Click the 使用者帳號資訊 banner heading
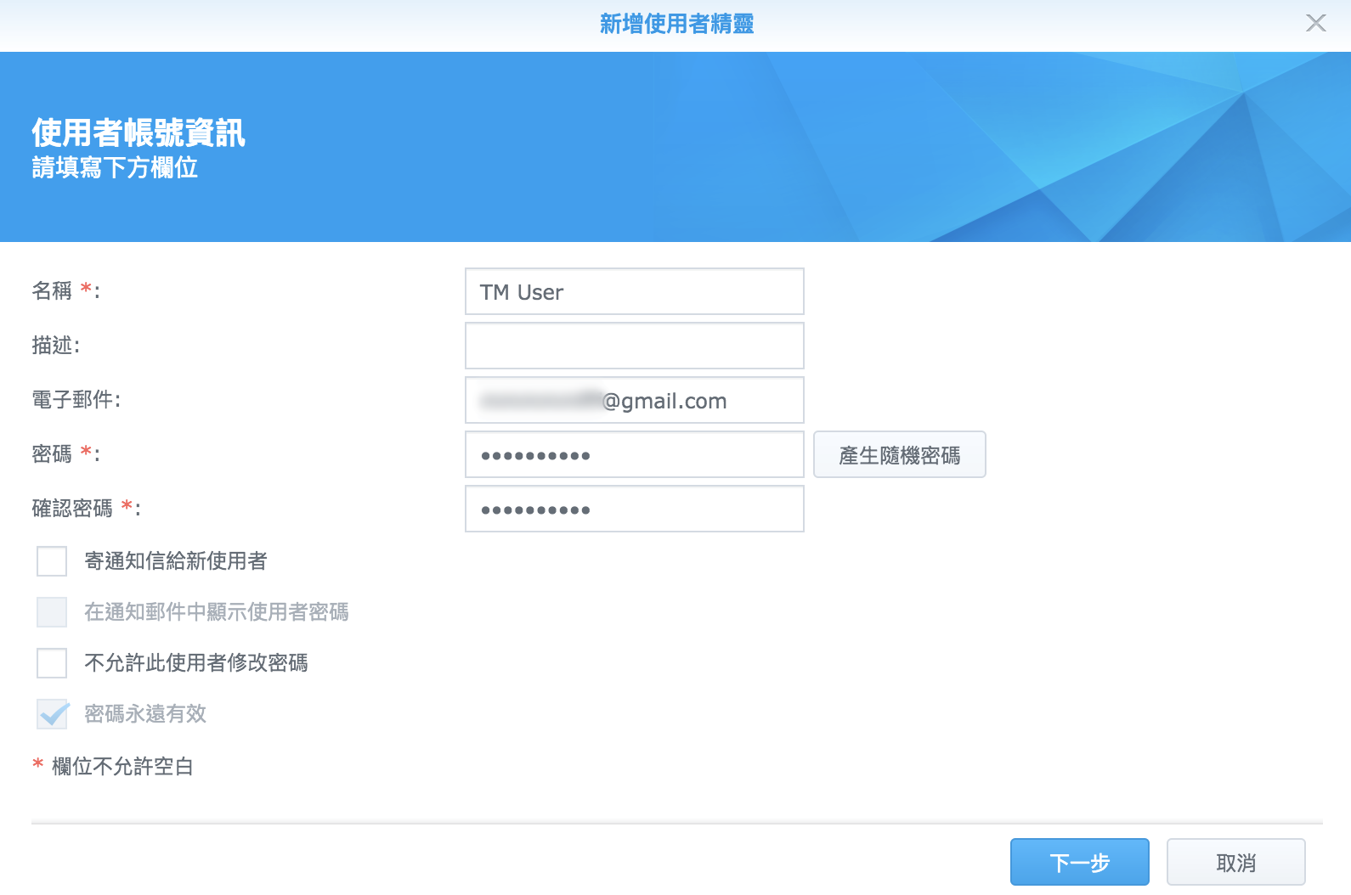Viewport: 1351px width, 895px height. (138, 133)
